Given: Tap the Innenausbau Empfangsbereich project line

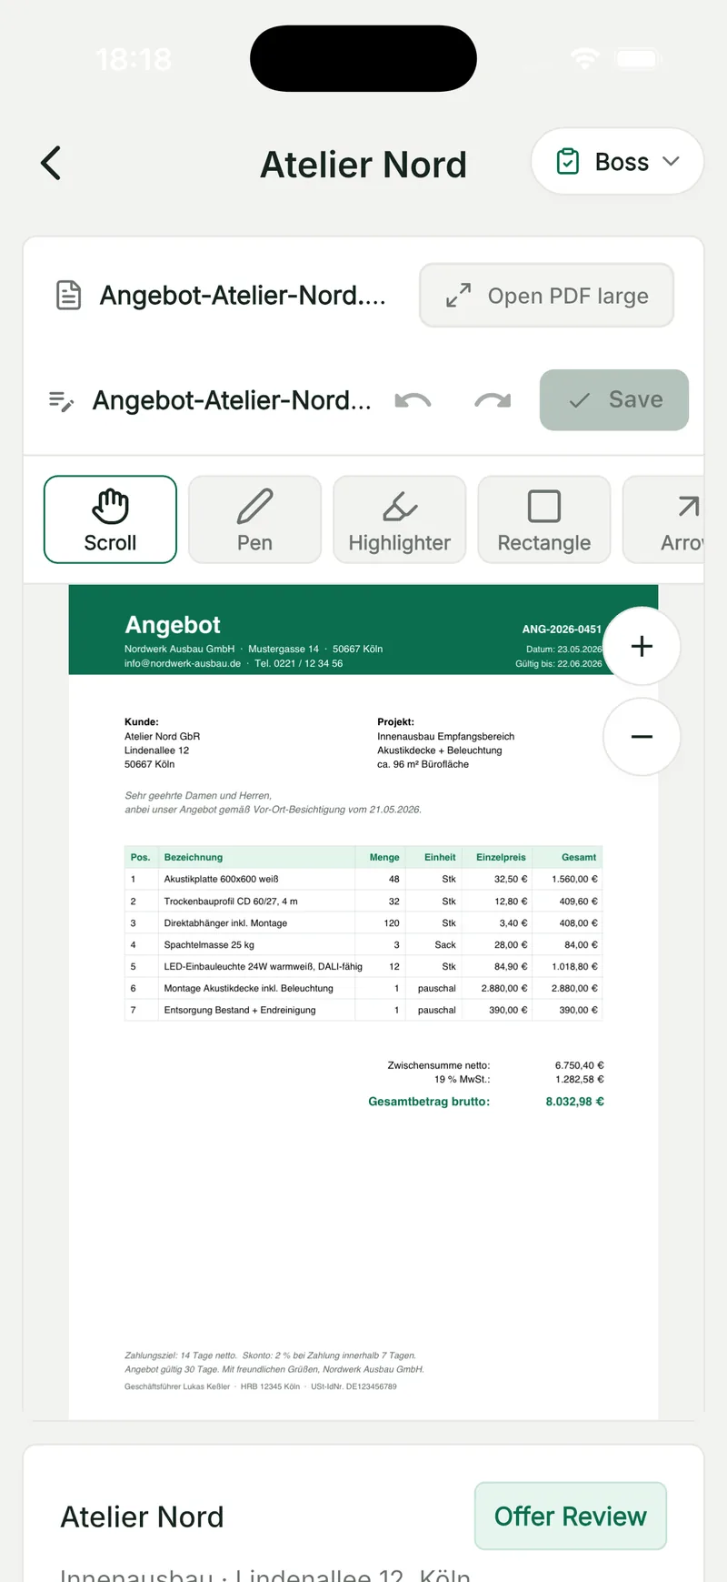Looking at the screenshot, I should click(x=445, y=736).
